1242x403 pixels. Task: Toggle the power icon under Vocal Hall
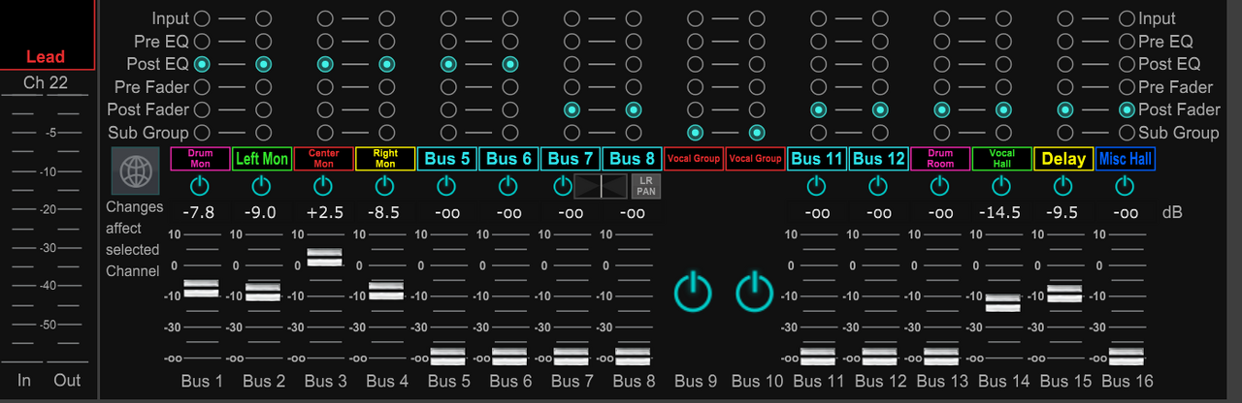(1001, 185)
